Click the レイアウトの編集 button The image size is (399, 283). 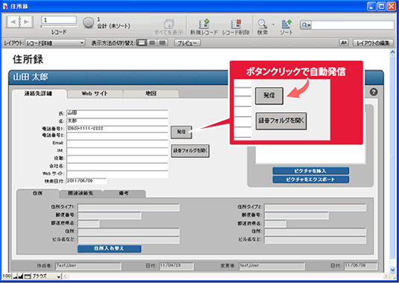(x=373, y=43)
